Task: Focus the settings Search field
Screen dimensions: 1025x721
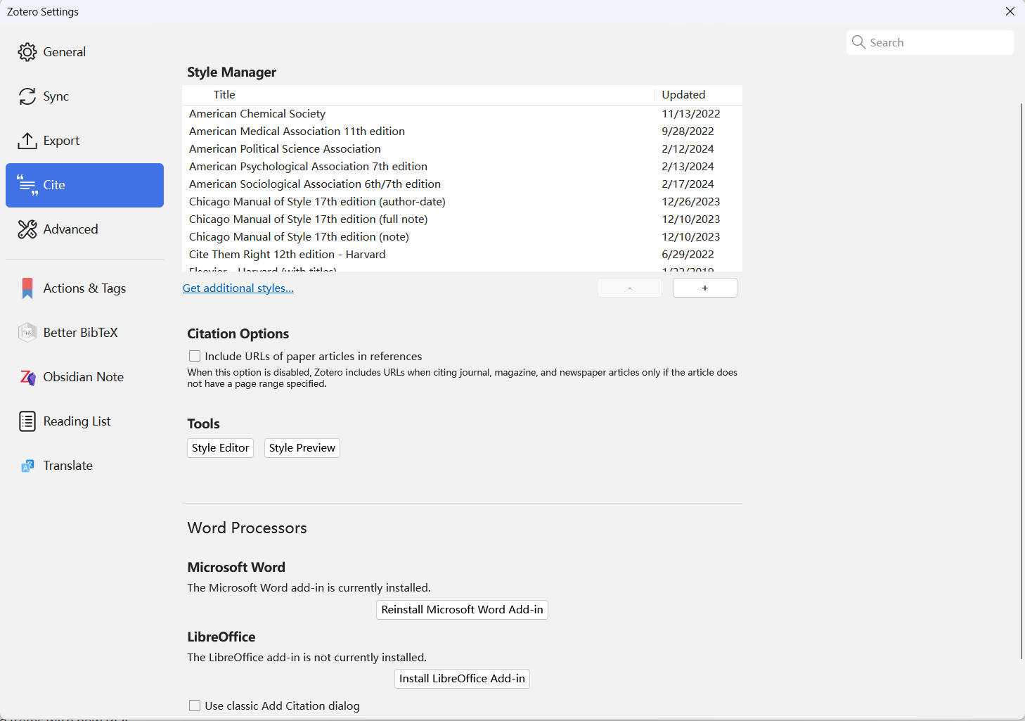Action: [930, 42]
